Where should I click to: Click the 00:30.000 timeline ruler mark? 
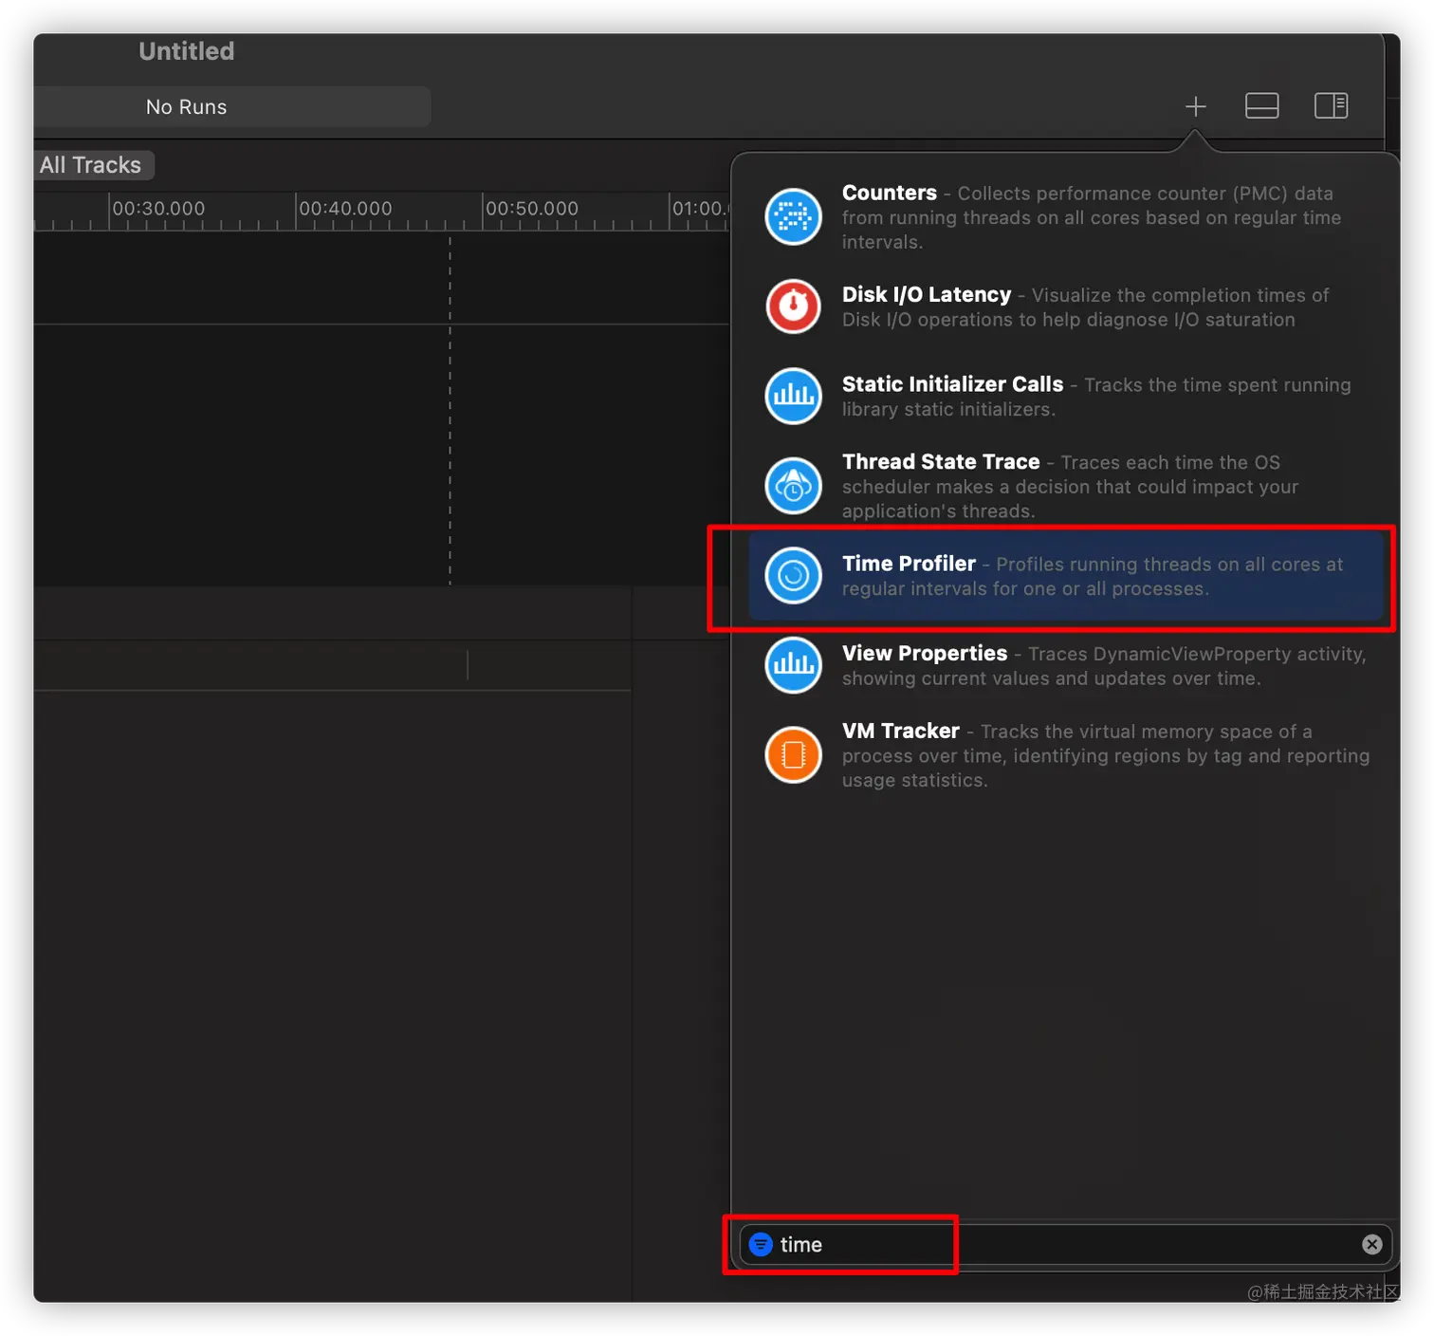158,209
